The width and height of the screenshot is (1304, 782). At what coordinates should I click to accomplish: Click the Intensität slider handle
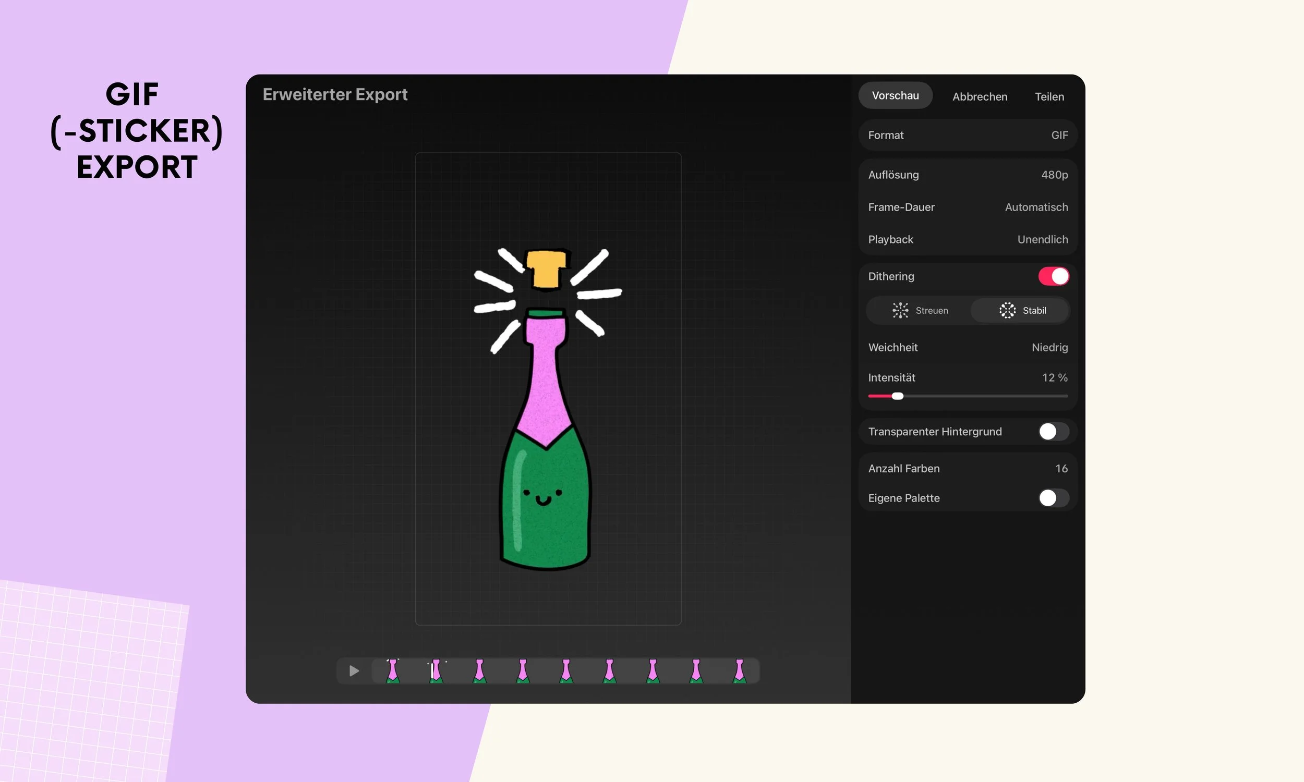click(897, 396)
